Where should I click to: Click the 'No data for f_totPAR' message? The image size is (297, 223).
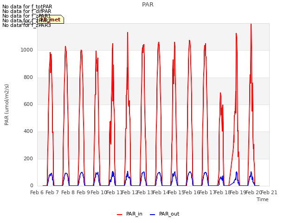click(27, 7)
